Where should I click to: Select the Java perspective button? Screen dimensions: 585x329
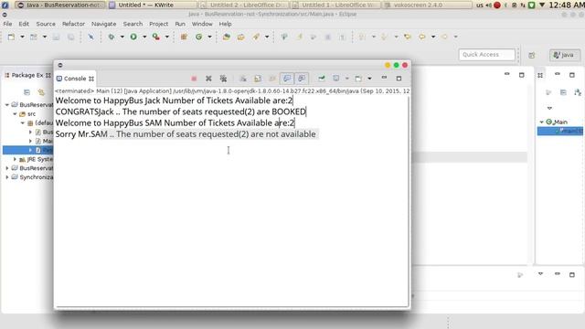[x=564, y=55]
